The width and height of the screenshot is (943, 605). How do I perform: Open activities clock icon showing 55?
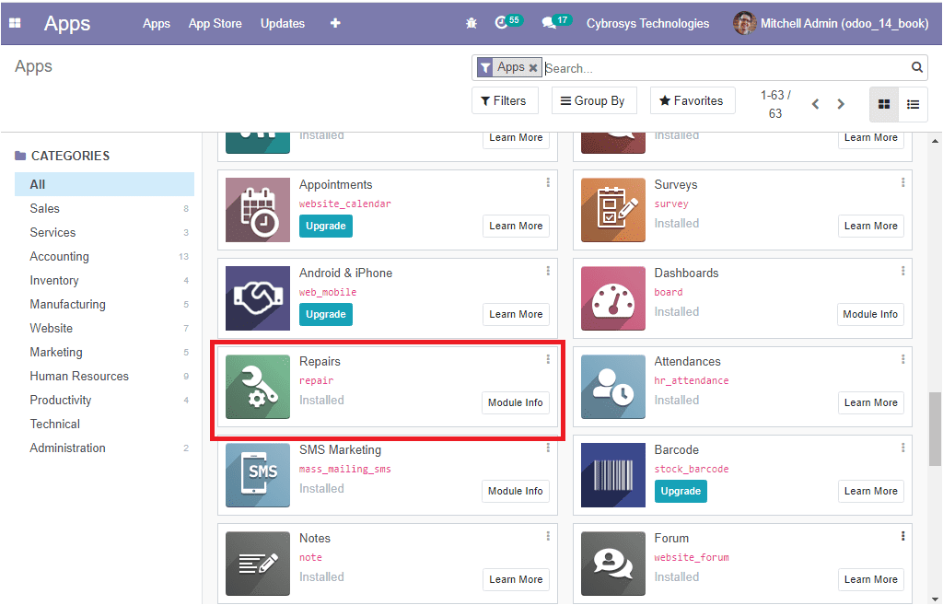(507, 22)
